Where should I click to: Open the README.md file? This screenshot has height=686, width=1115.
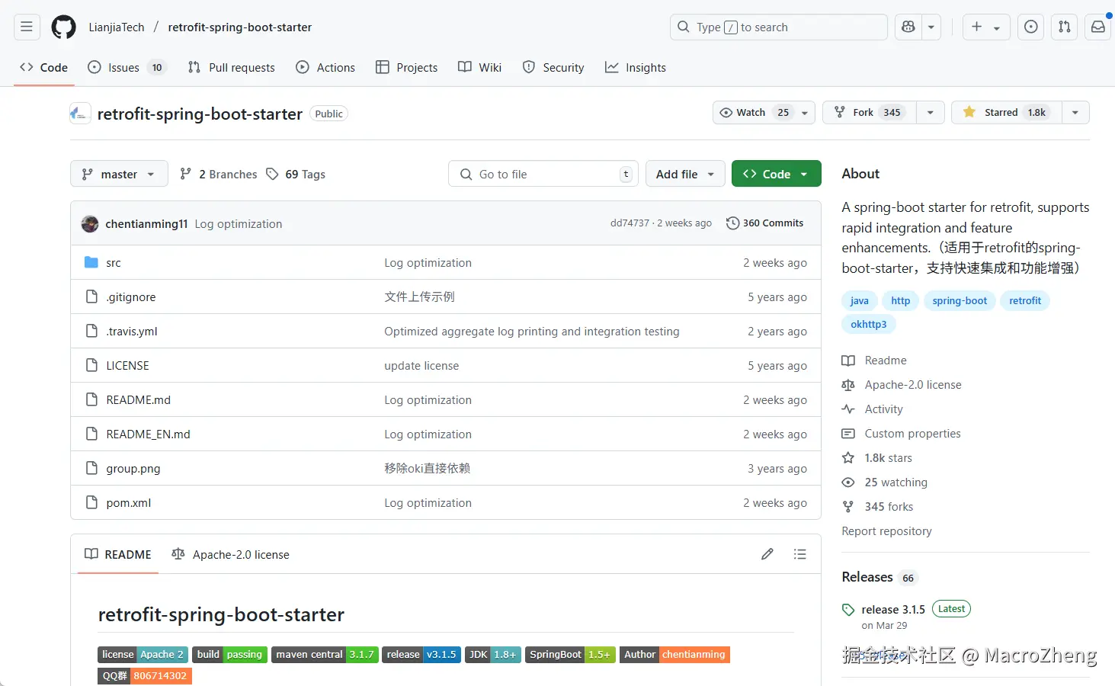point(138,399)
